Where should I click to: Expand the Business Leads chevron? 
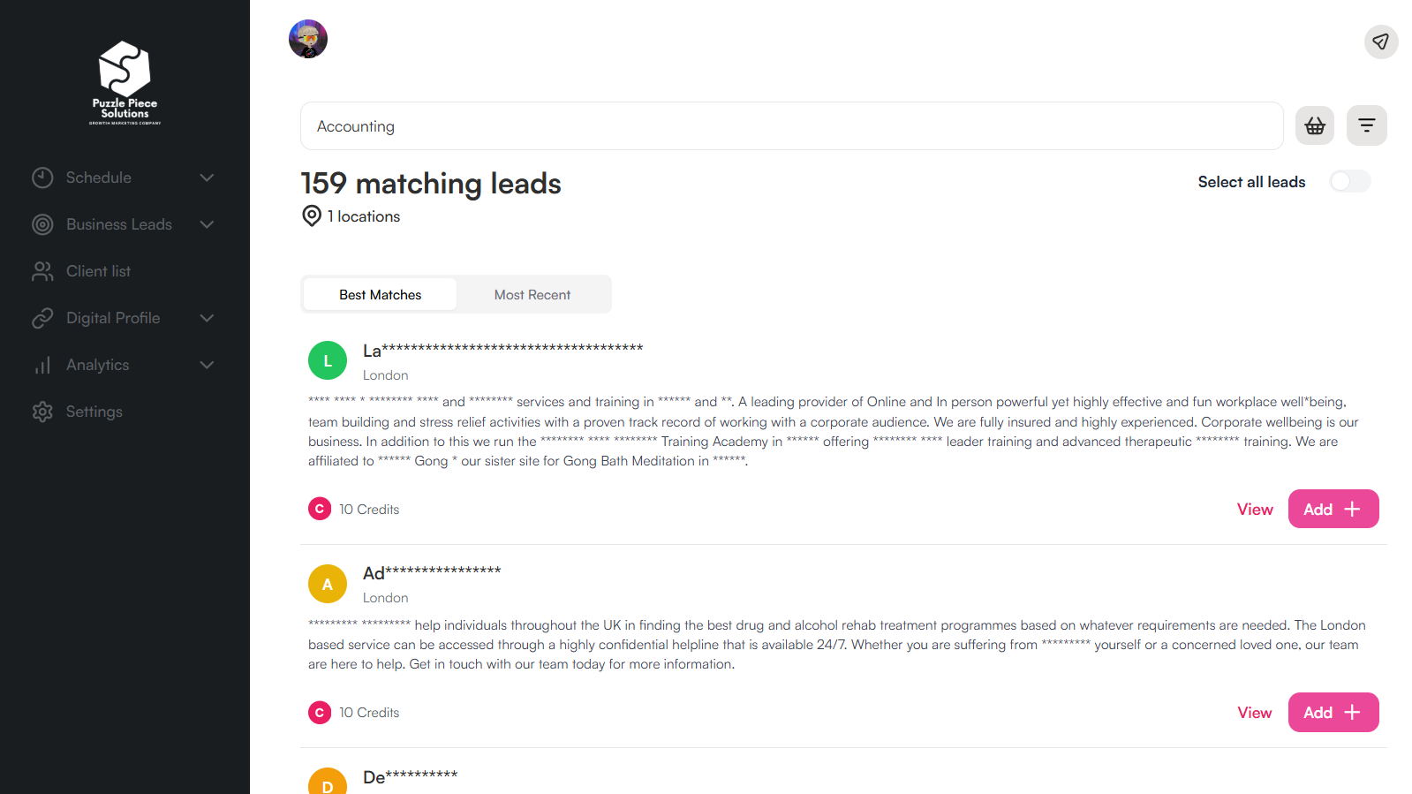coord(207,224)
